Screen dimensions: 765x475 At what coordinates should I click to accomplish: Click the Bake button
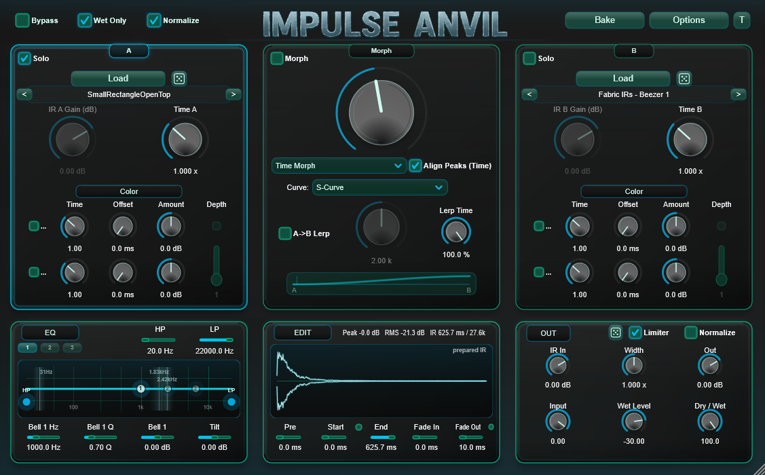pos(605,20)
